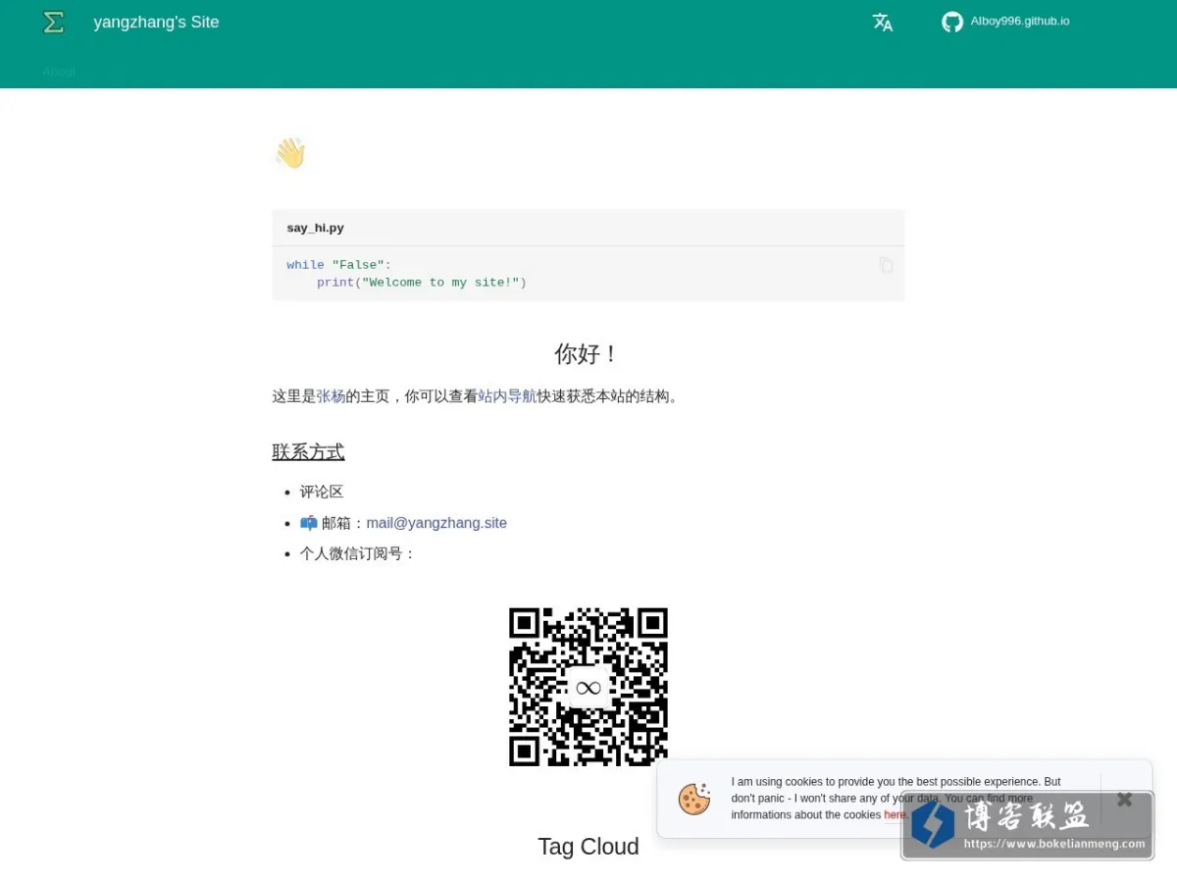Click the 联系方式 heading

(308, 451)
